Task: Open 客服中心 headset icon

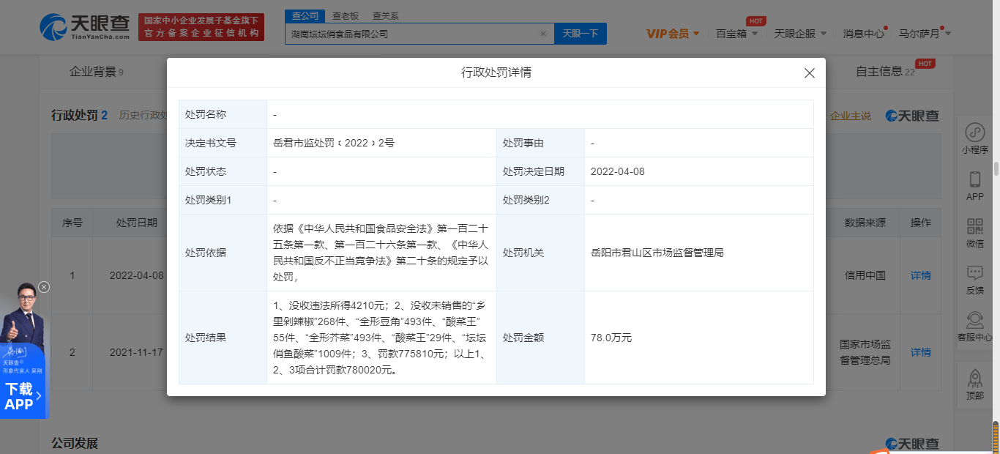Action: click(974, 321)
